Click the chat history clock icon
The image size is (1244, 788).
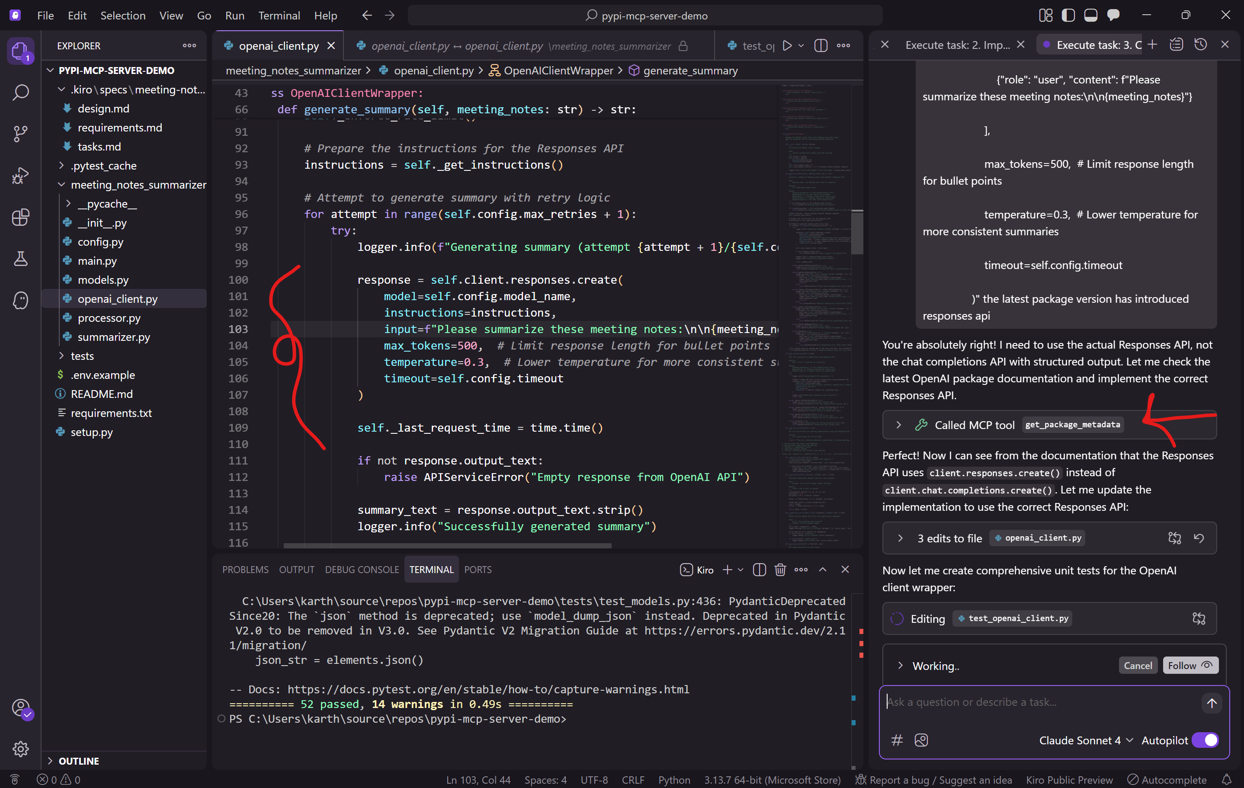click(1201, 45)
